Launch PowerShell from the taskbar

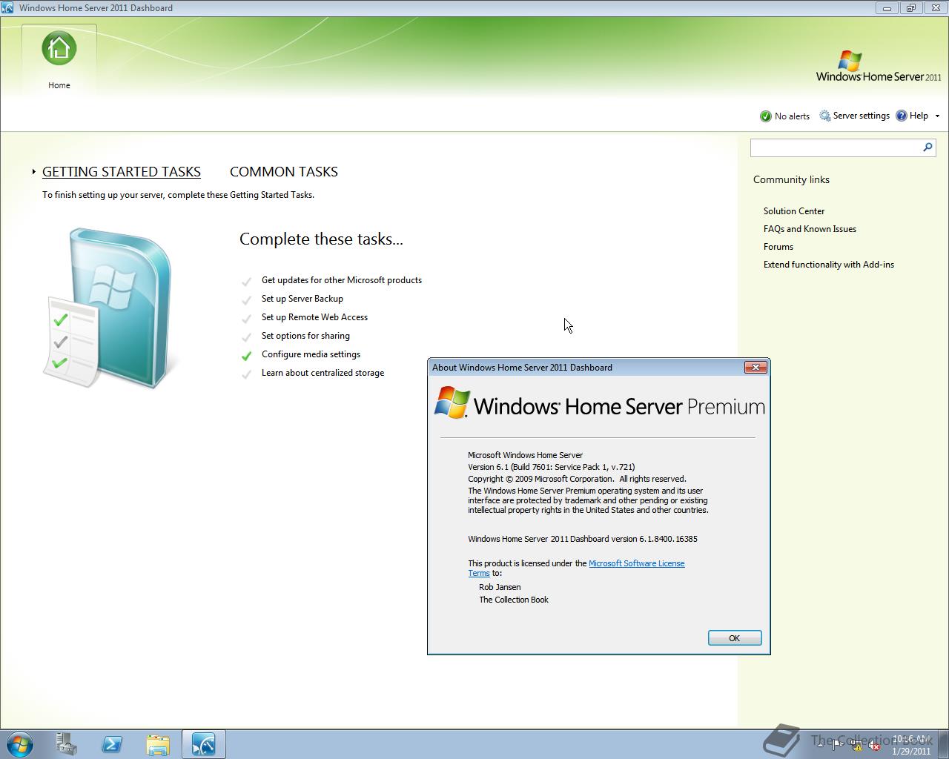[112, 743]
